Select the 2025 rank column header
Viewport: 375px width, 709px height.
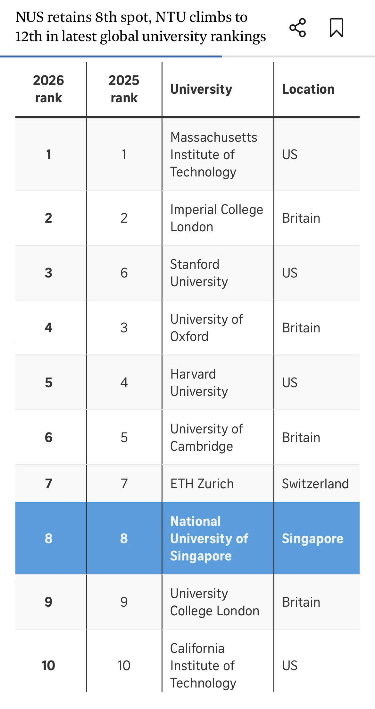124,89
